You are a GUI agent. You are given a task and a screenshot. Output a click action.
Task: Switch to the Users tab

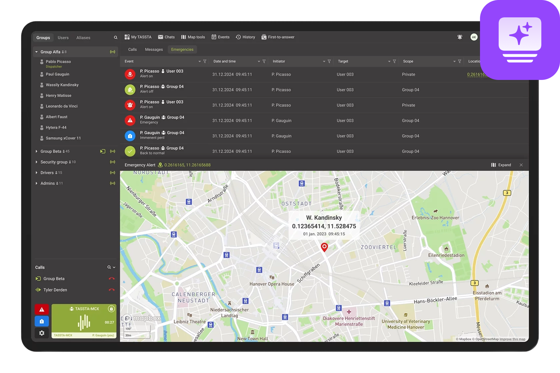[x=63, y=38]
